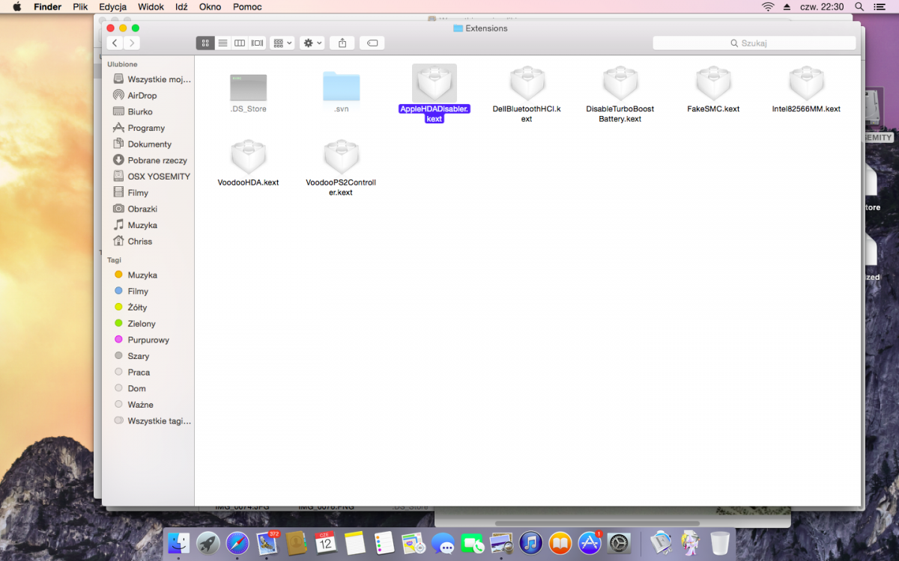Open the Idź menu
The height and width of the screenshot is (561, 899).
tap(181, 7)
